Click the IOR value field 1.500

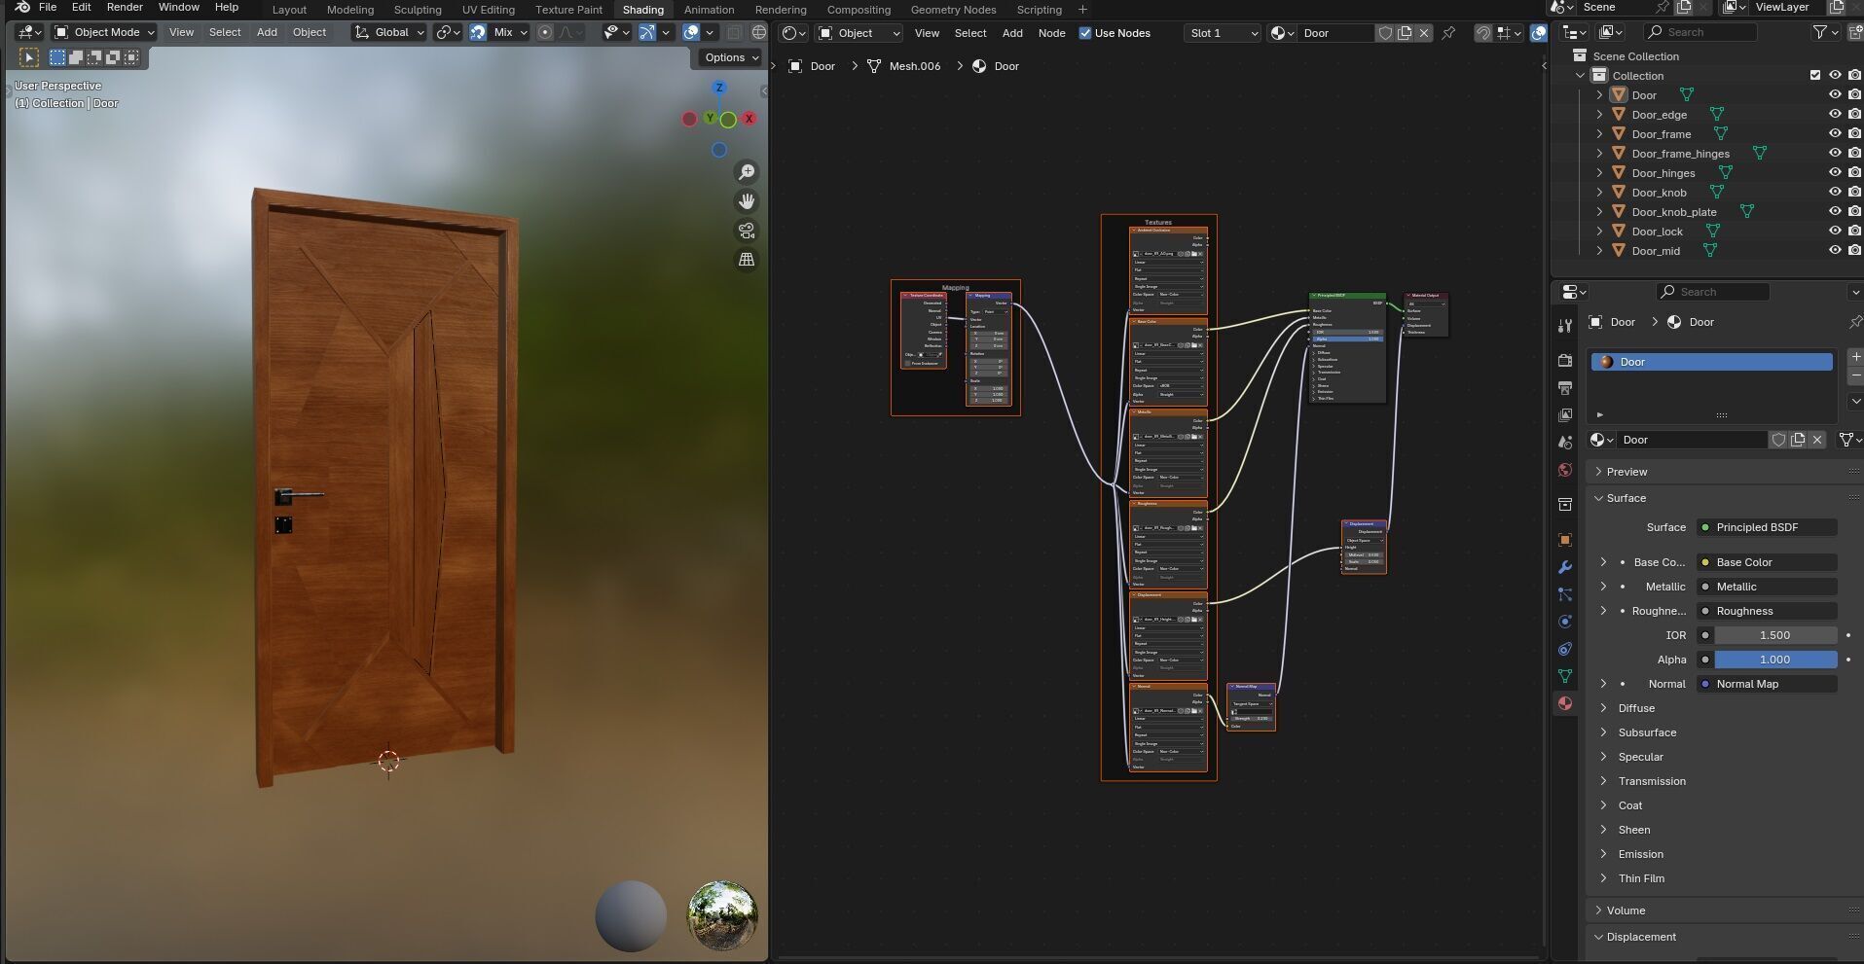pos(1775,635)
